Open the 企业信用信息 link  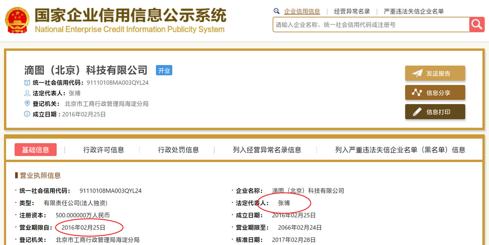coord(302,11)
